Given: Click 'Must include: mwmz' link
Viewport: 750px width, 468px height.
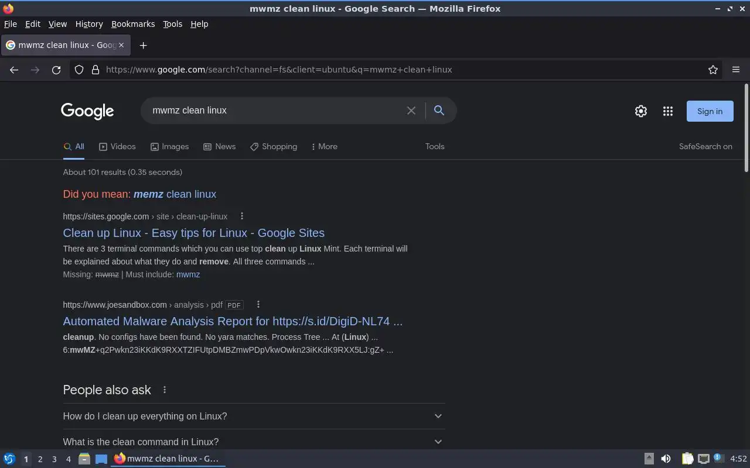Looking at the screenshot, I should pos(188,274).
